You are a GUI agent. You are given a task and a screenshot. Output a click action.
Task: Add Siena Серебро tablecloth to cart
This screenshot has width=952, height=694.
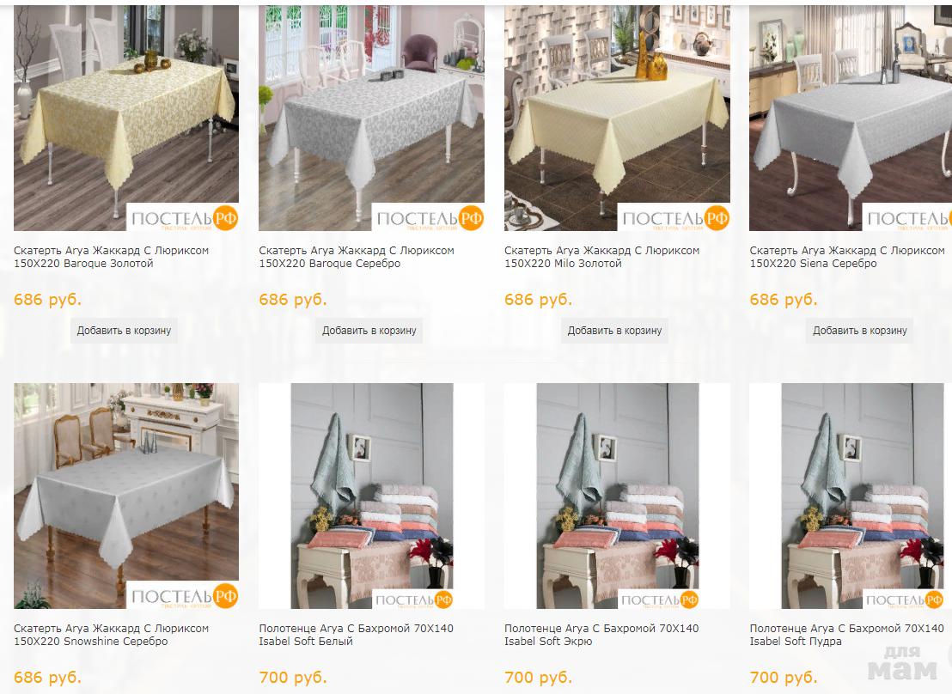tap(860, 331)
